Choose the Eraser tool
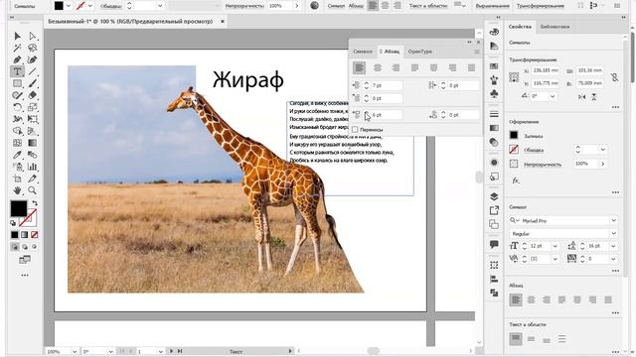The image size is (636, 357). [x=33, y=95]
